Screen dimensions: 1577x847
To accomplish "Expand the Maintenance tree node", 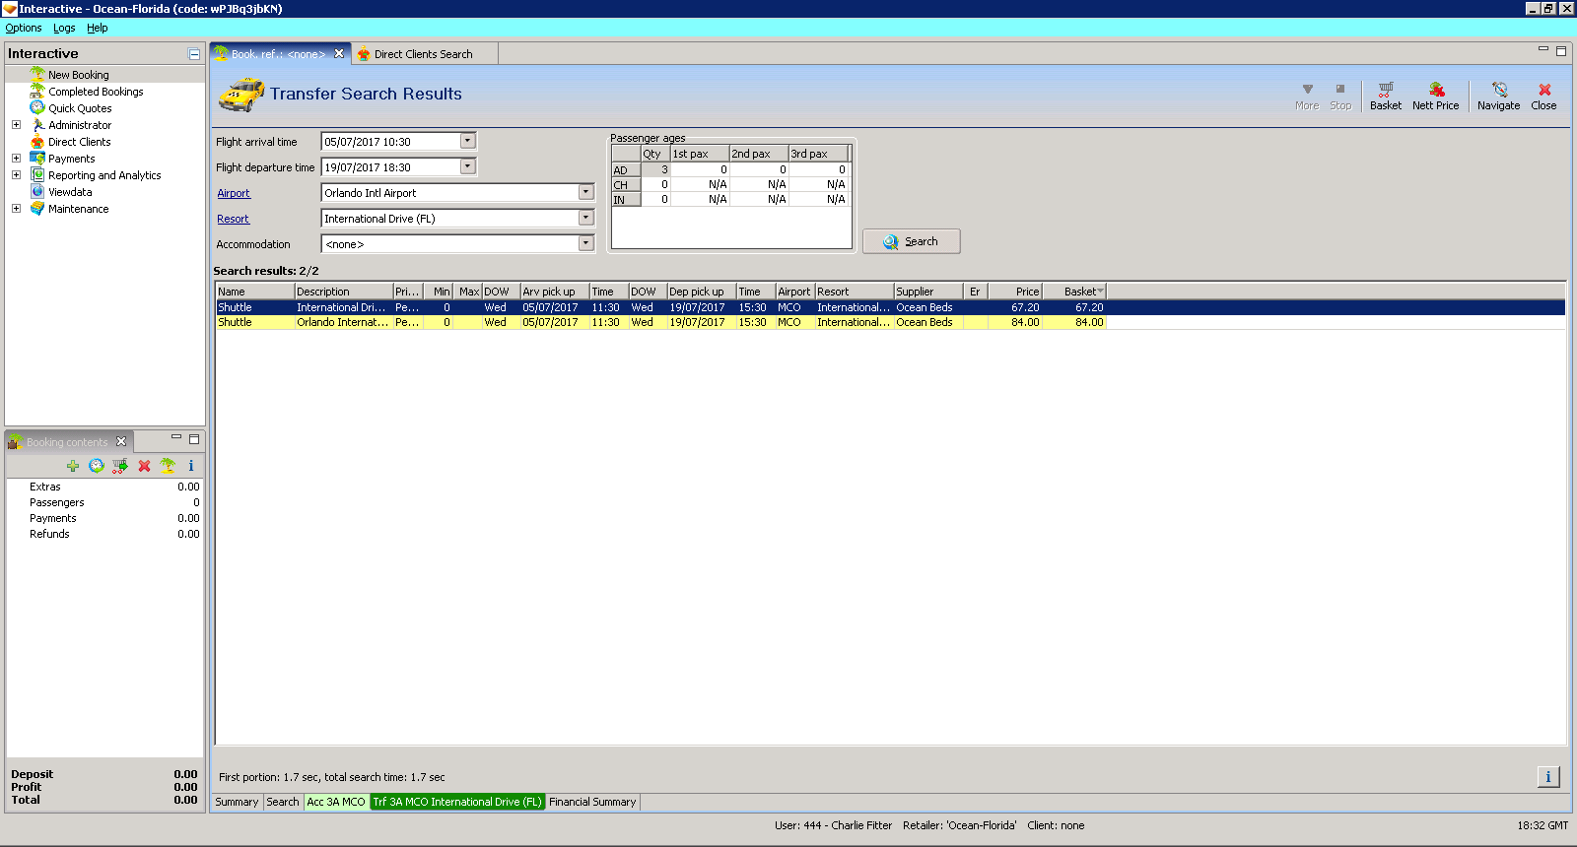I will [16, 209].
